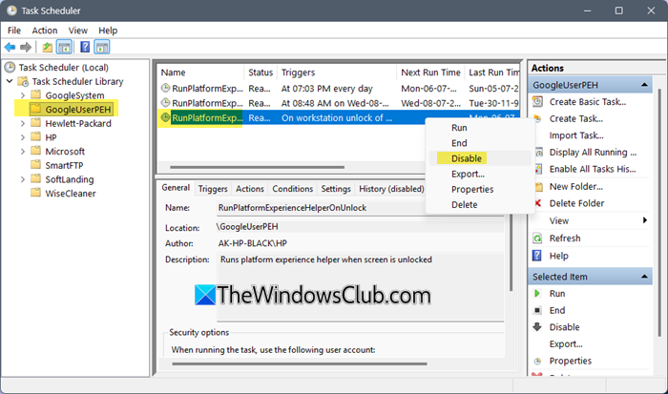Click the GoogleSystem folder icon
This screenshot has height=394, width=668.
(x=36, y=94)
